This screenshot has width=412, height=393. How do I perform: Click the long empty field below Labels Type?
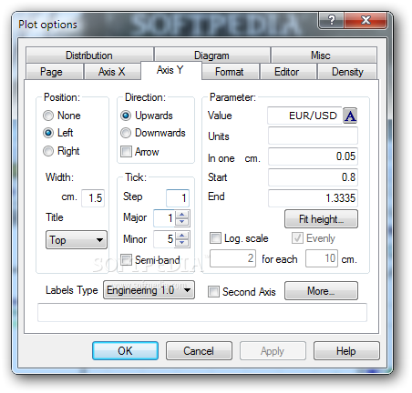(x=202, y=312)
